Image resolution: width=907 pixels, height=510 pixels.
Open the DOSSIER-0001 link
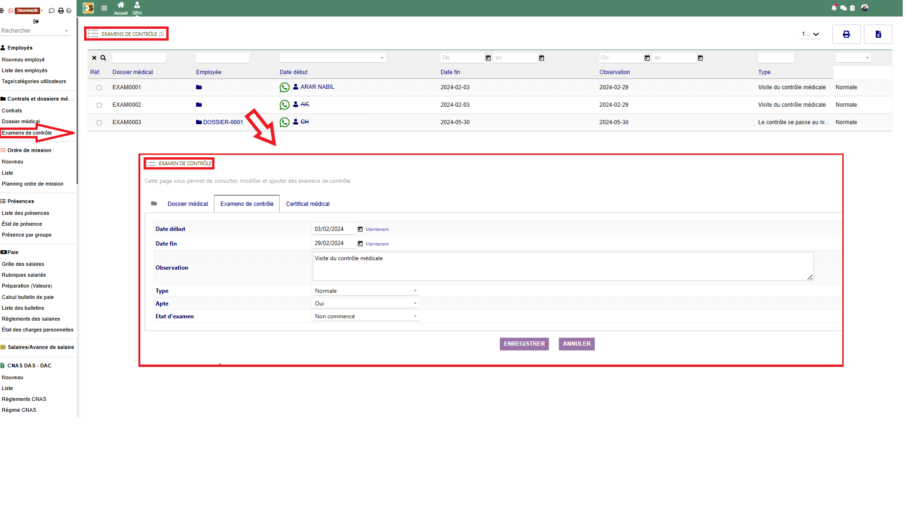tap(223, 122)
